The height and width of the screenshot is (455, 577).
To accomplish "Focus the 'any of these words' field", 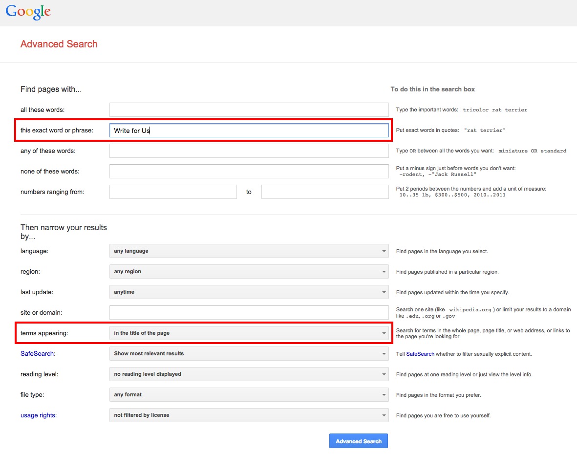I will tap(249, 151).
